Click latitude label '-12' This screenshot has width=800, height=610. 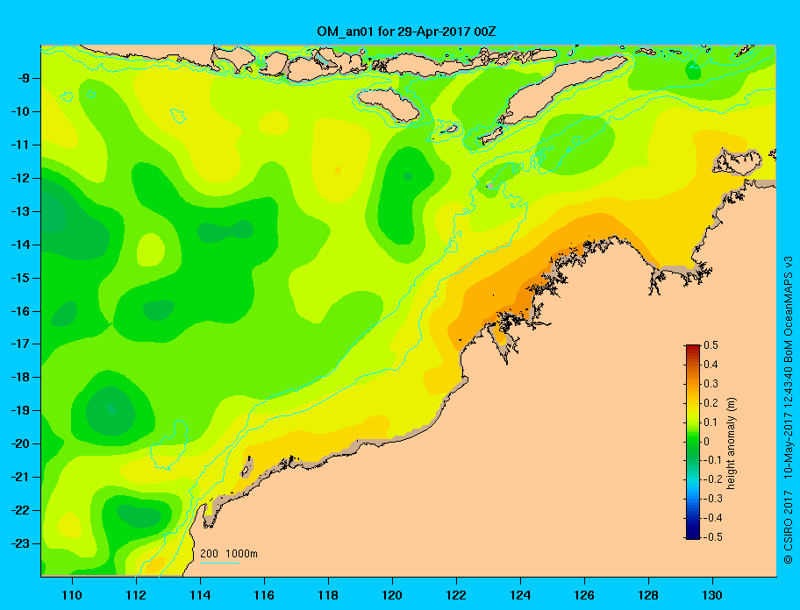tap(19, 178)
